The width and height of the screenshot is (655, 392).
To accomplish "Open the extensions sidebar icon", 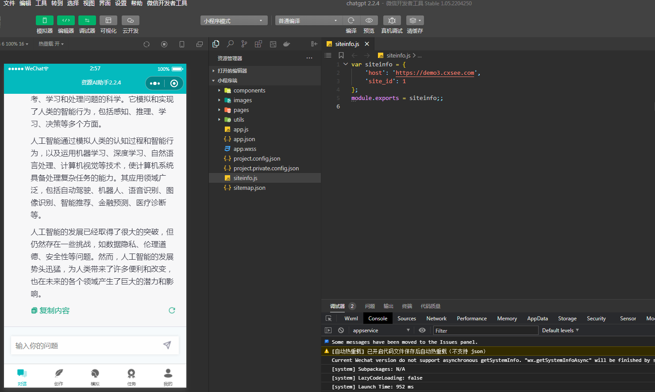I will click(x=258, y=44).
